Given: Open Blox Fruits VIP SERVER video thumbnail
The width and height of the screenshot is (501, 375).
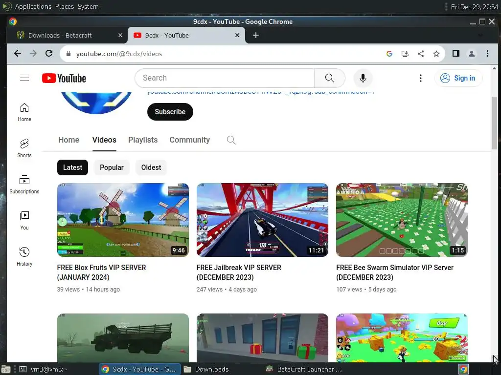Looking at the screenshot, I should 123,220.
